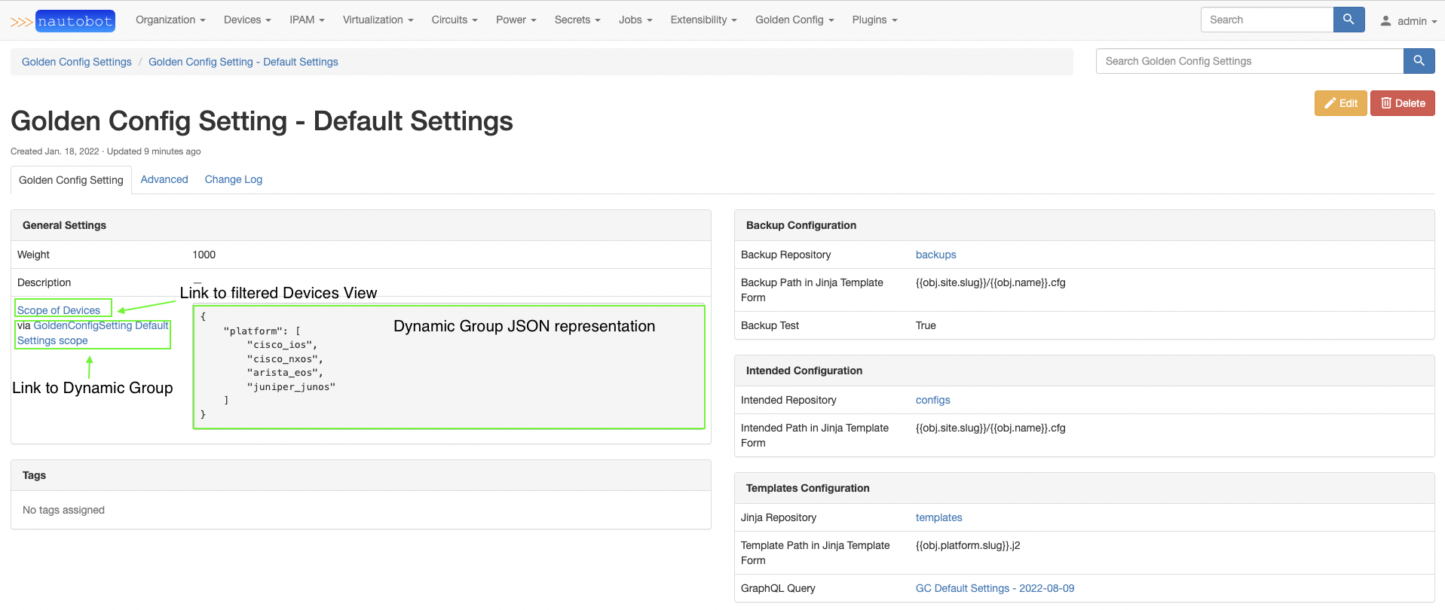
Task: Open the Jobs navigation menu
Action: 635,20
